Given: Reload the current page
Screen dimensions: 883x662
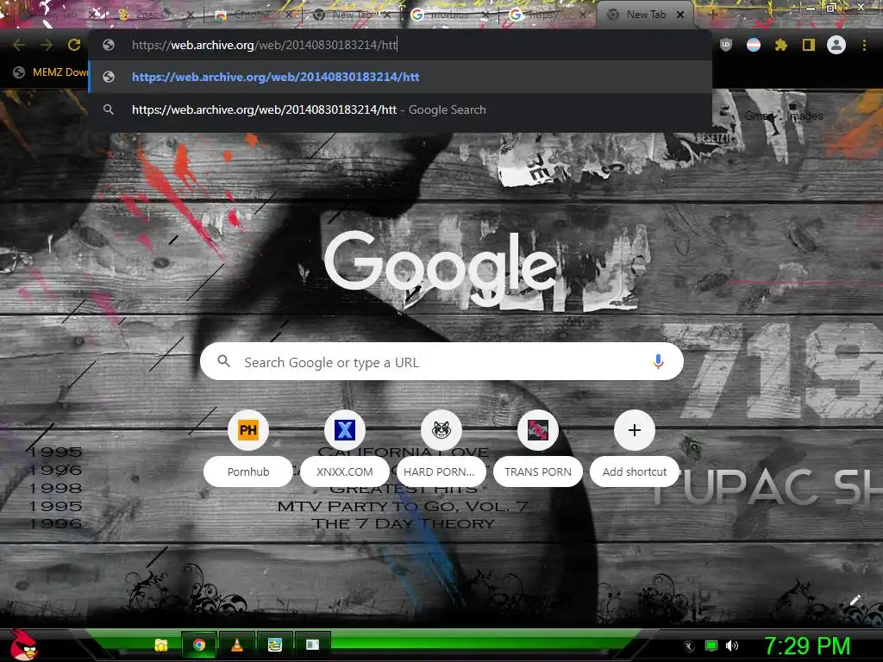Looking at the screenshot, I should point(74,45).
